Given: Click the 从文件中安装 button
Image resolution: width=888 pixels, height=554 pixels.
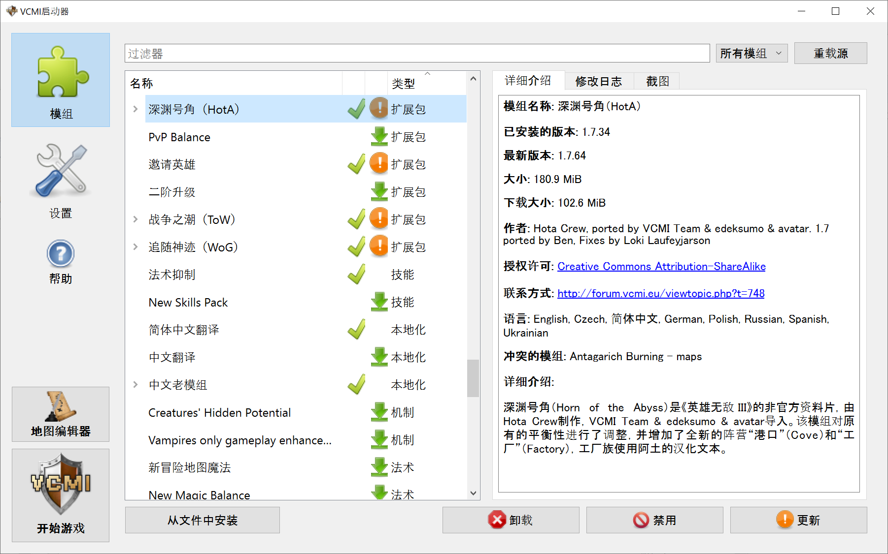Looking at the screenshot, I should [x=203, y=520].
